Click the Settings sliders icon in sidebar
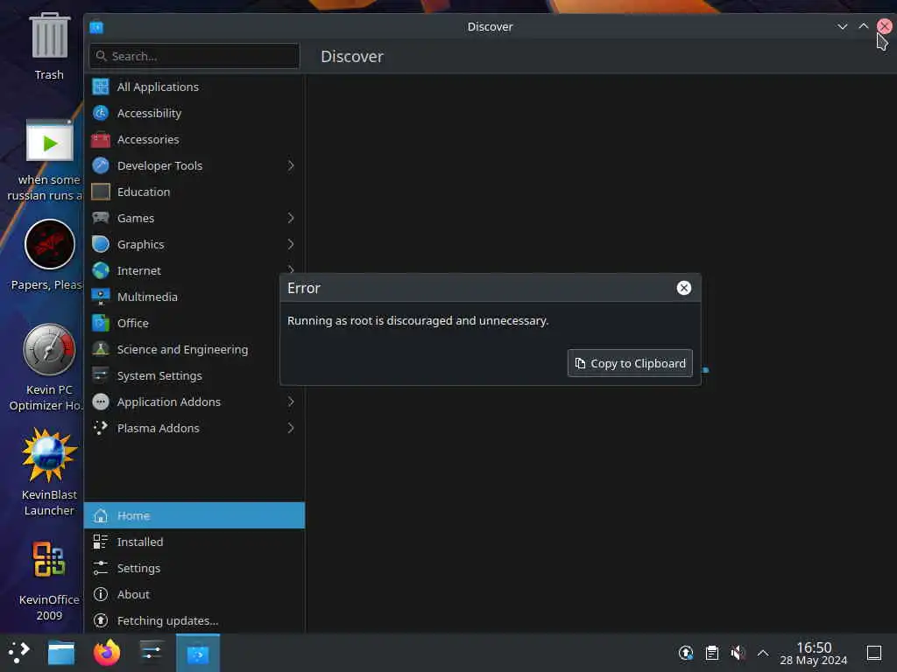 point(101,568)
